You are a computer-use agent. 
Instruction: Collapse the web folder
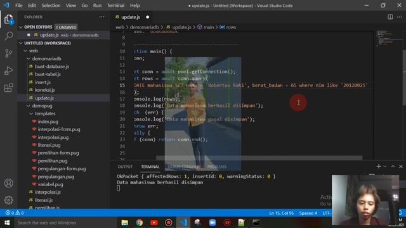point(25,51)
